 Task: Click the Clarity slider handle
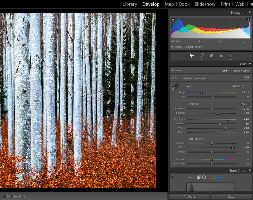tap(232, 148)
